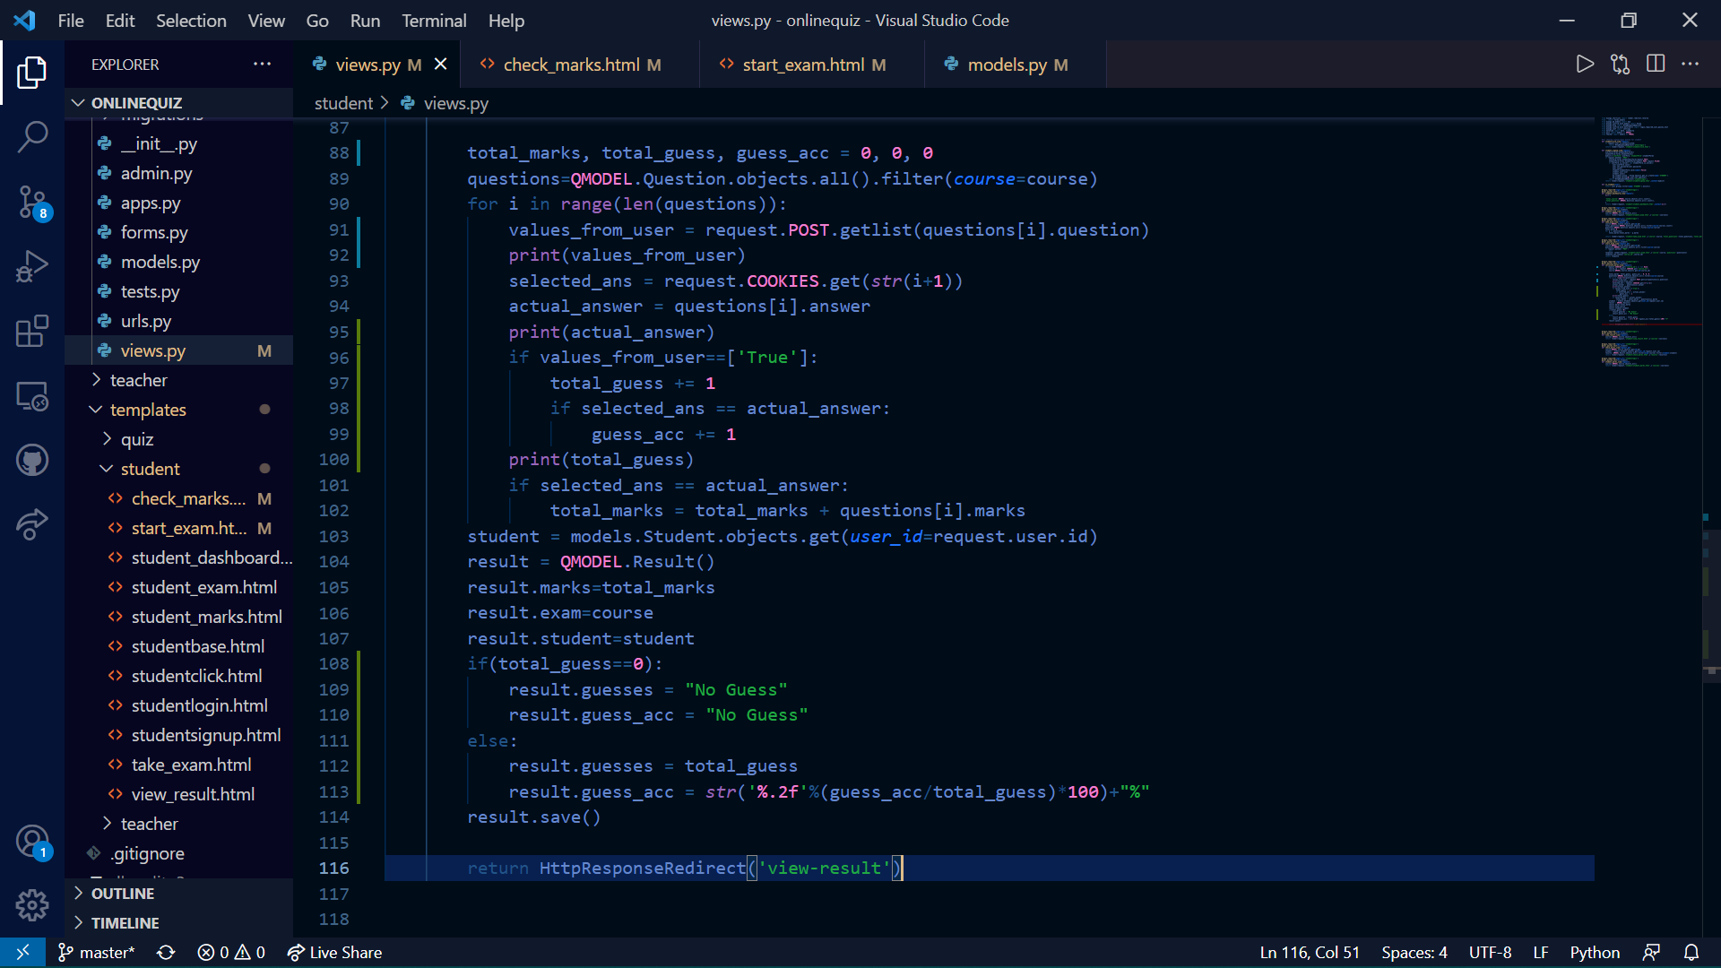1721x968 pixels.
Task: Click the Live Share status button
Action: coord(334,953)
